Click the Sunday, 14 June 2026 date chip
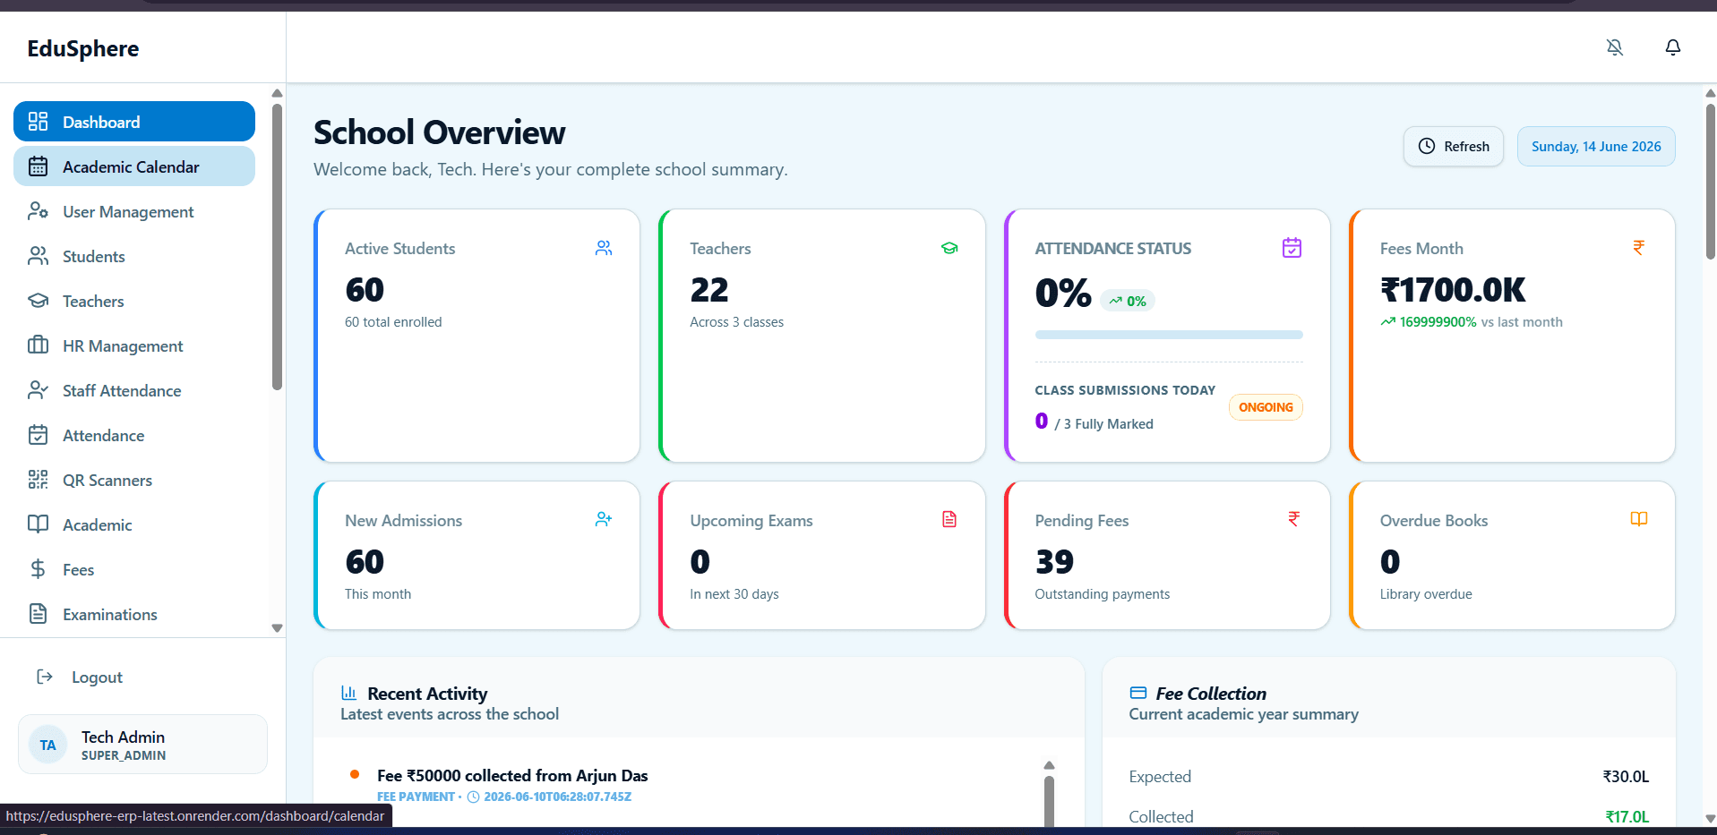The image size is (1717, 835). (x=1595, y=146)
